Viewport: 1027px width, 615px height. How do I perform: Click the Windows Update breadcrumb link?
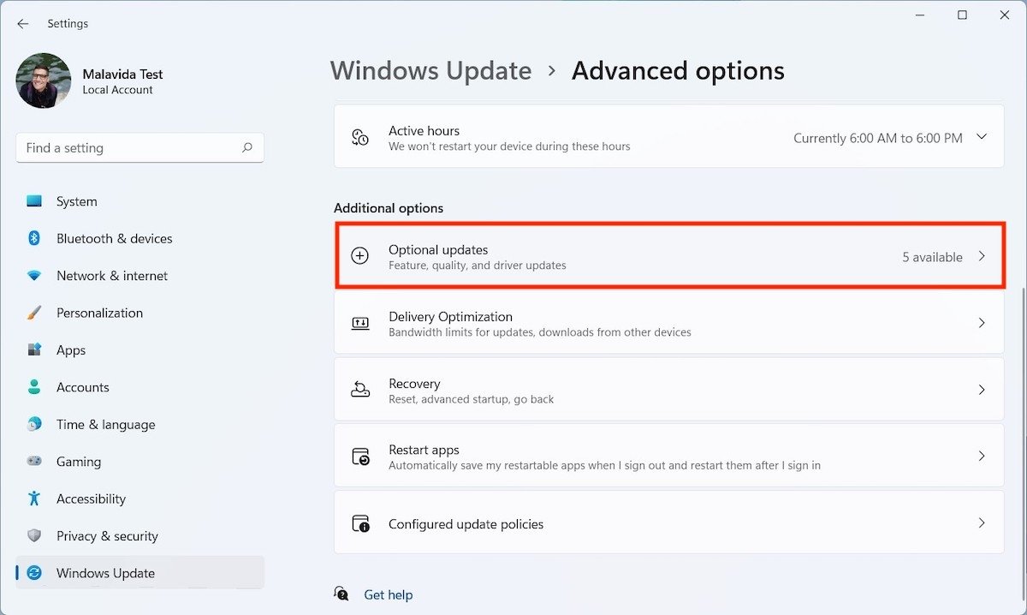pos(431,70)
